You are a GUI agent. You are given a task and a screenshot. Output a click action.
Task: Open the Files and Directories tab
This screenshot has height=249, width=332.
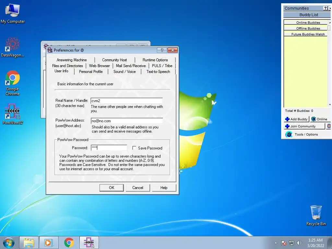(x=67, y=66)
